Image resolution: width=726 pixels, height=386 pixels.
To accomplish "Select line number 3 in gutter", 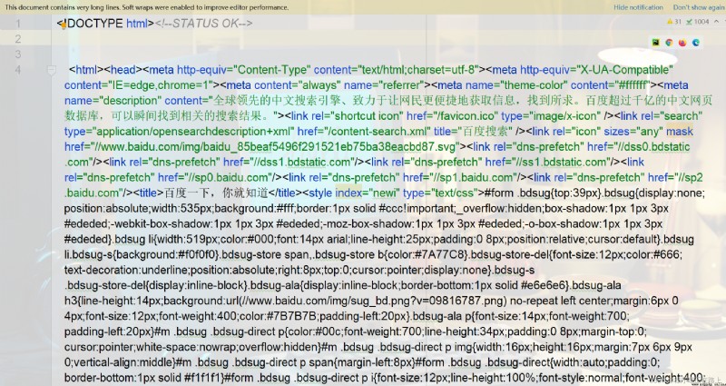I will pos(18,54).
